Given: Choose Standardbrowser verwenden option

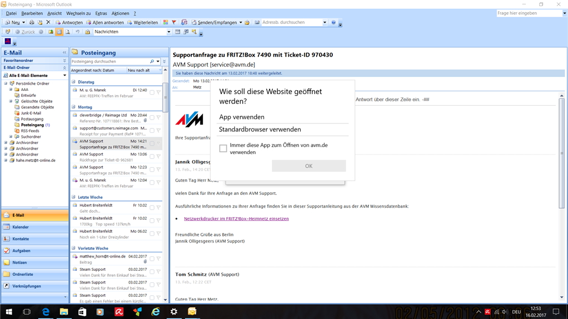Looking at the screenshot, I should coord(282,130).
